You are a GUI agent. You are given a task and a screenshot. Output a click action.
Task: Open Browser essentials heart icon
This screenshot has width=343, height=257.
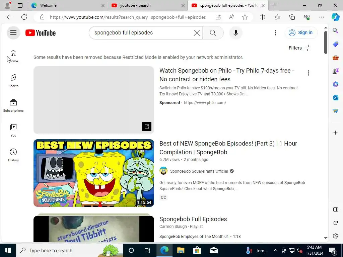pos(307,17)
